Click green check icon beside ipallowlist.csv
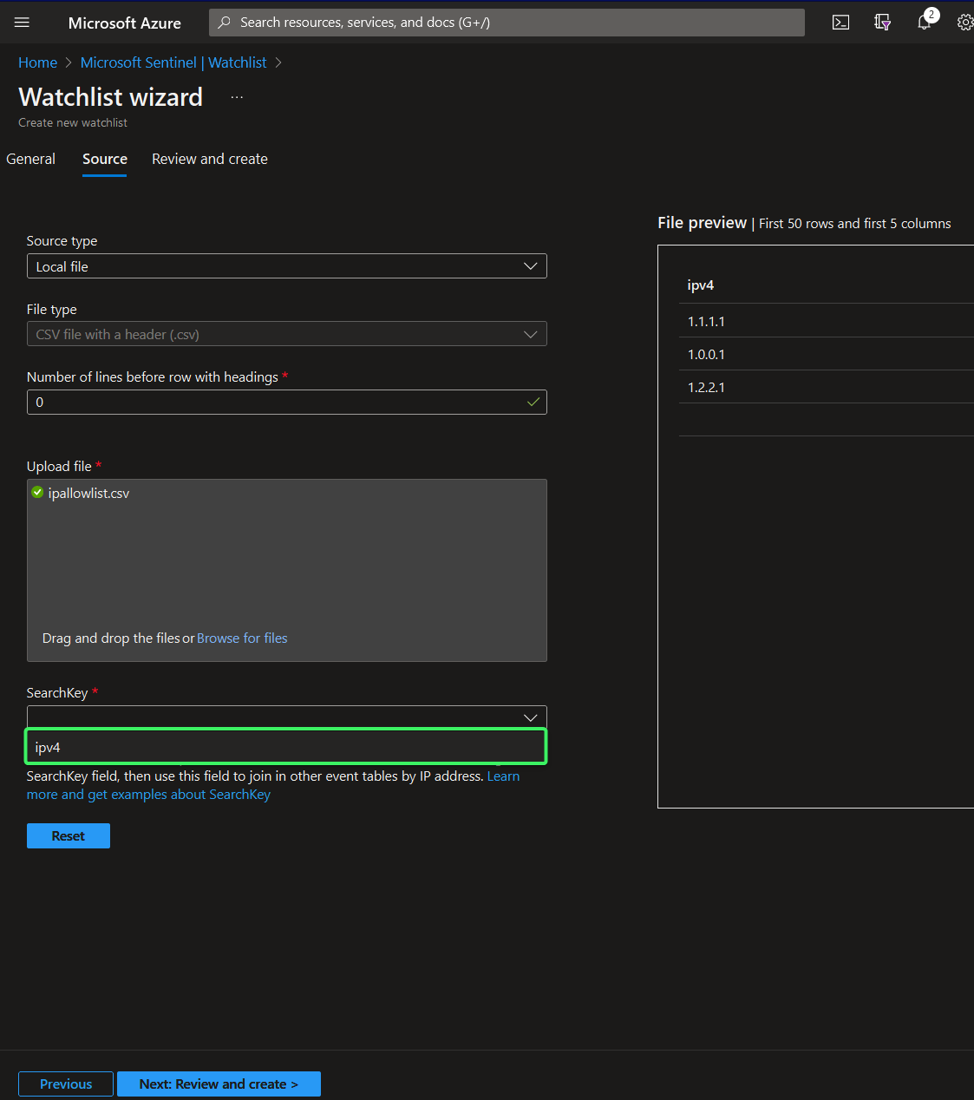This screenshot has width=974, height=1100. (37, 493)
